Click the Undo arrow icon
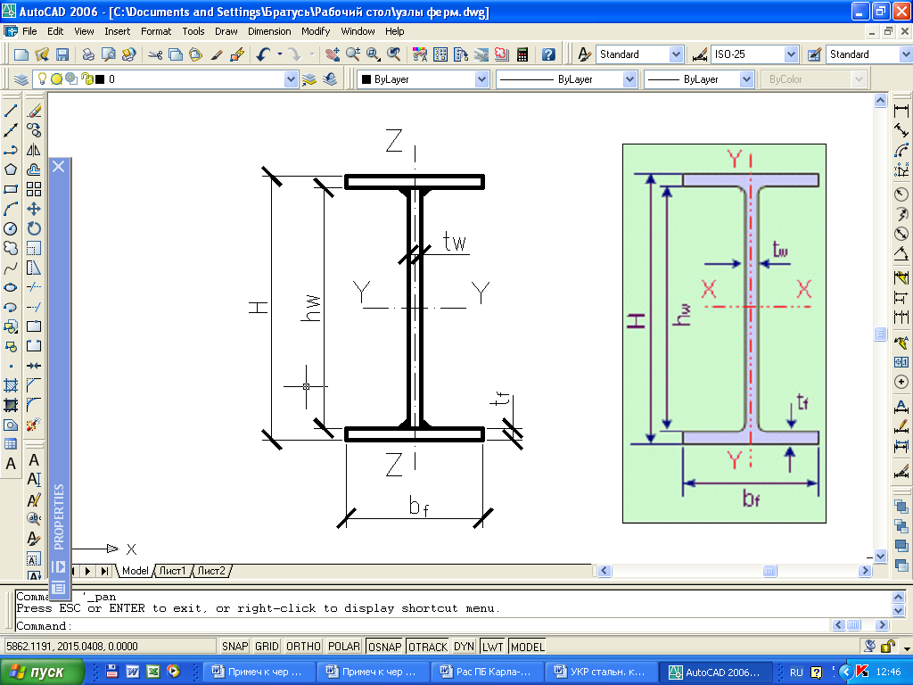 [263, 54]
